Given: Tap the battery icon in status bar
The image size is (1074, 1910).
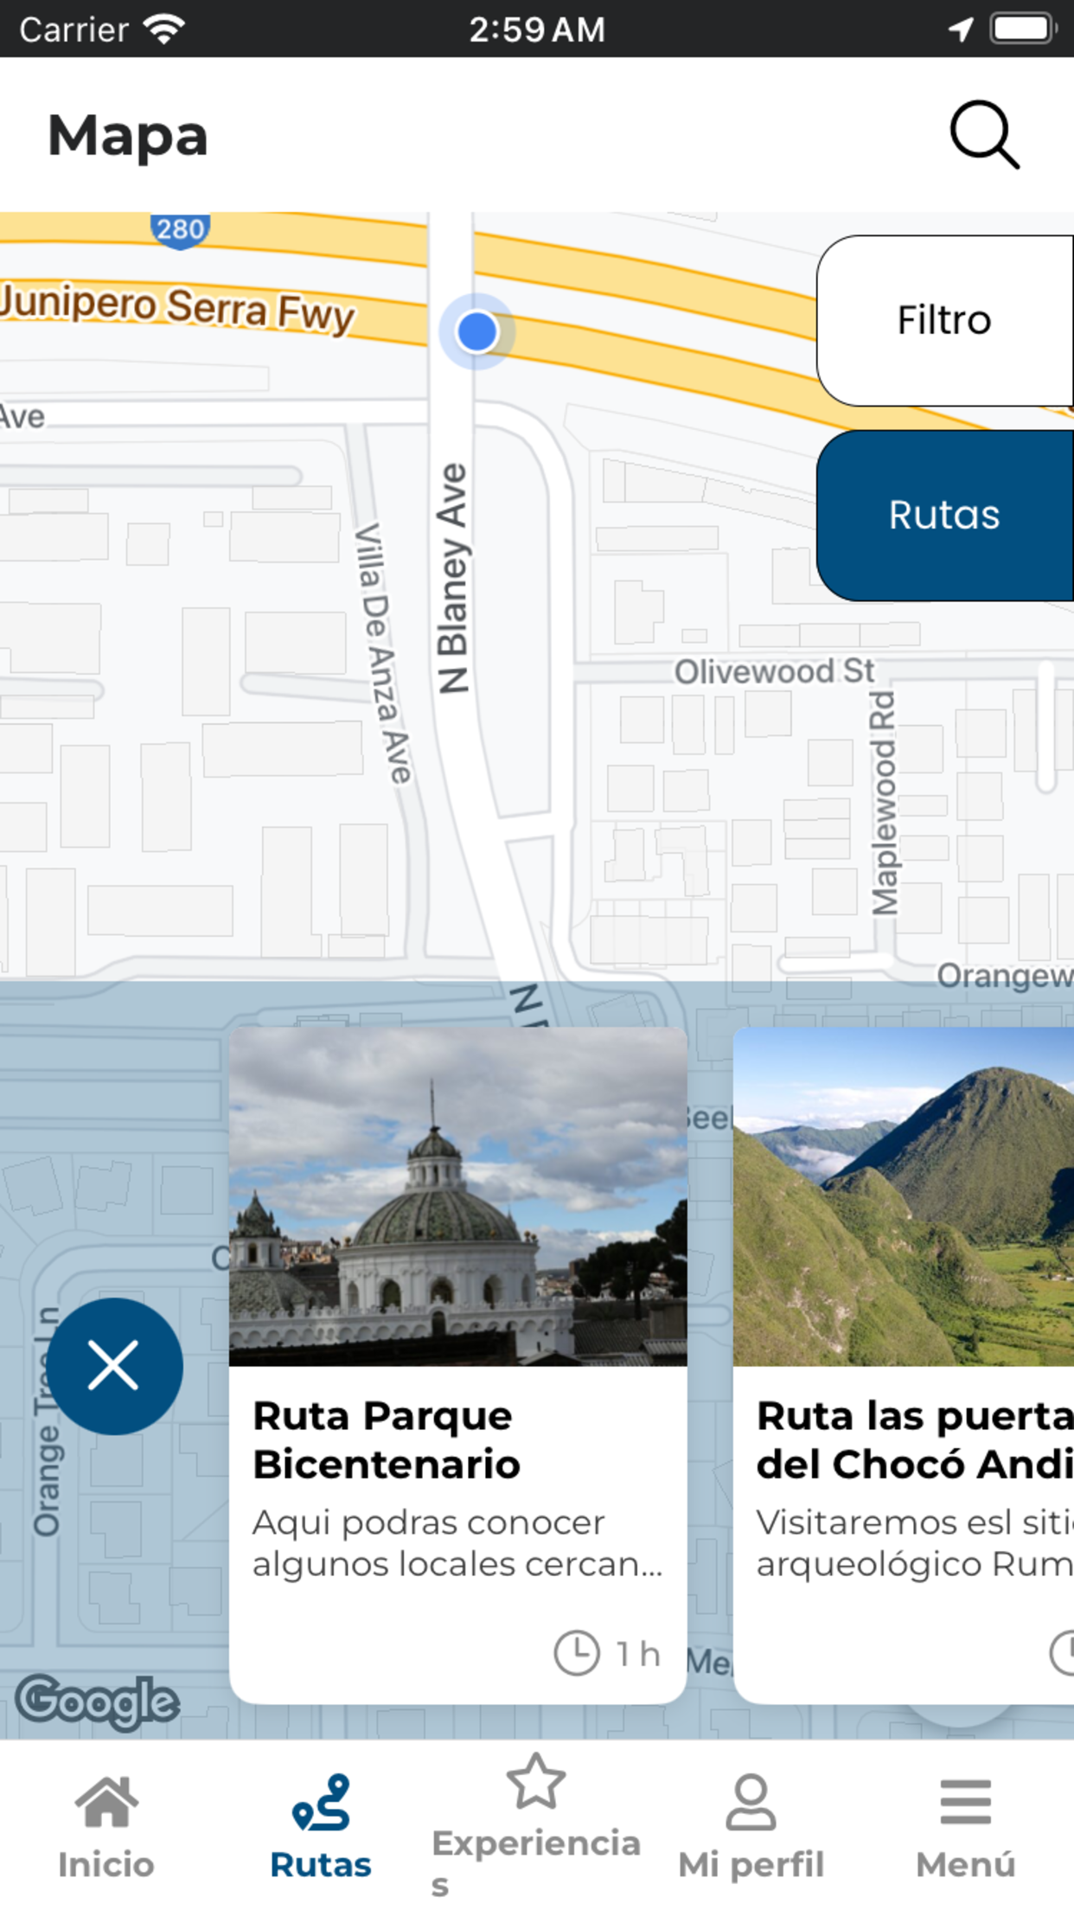Looking at the screenshot, I should click(1025, 29).
